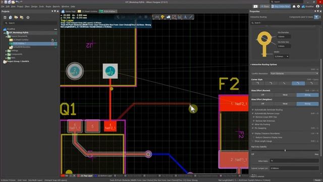
Task: Select the place line tool in Active Bar
Action: pyautogui.click(x=191, y=17)
